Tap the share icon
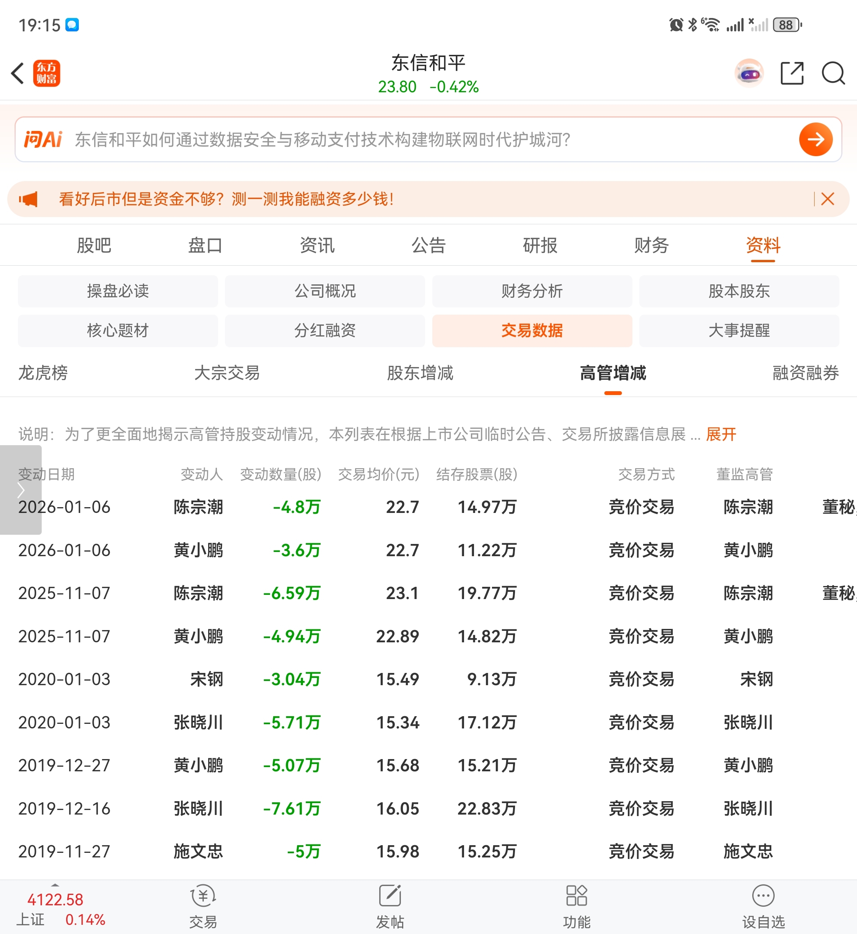857x934 pixels. 792,73
